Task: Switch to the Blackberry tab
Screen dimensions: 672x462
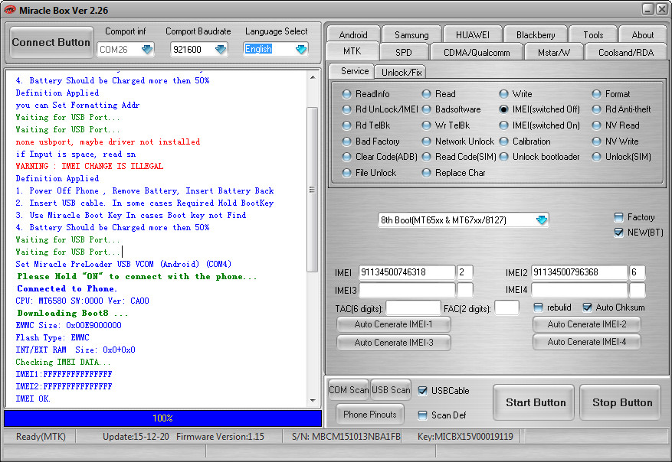Action: pyautogui.click(x=536, y=34)
